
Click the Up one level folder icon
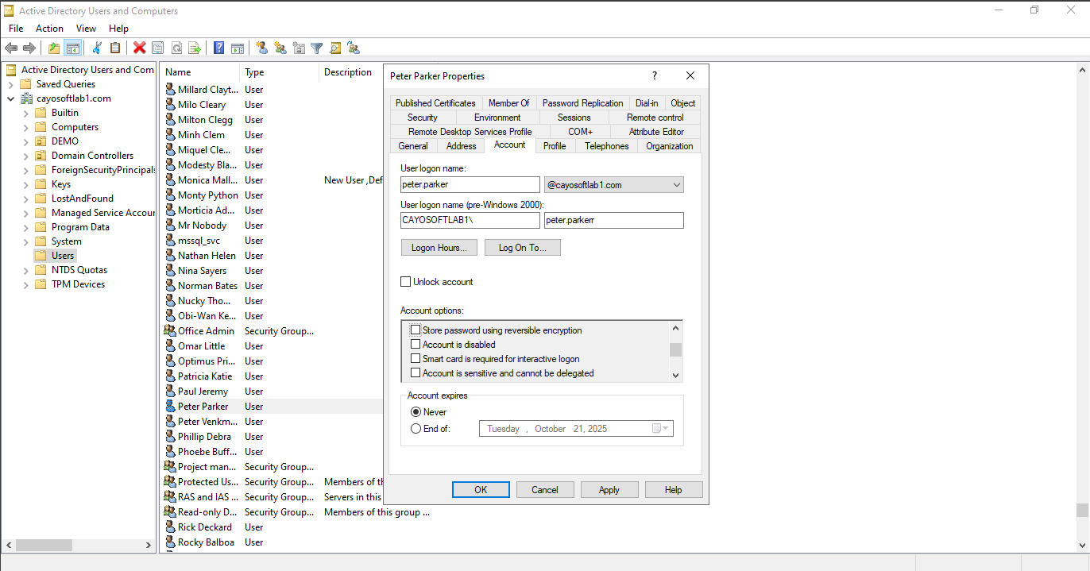point(54,48)
